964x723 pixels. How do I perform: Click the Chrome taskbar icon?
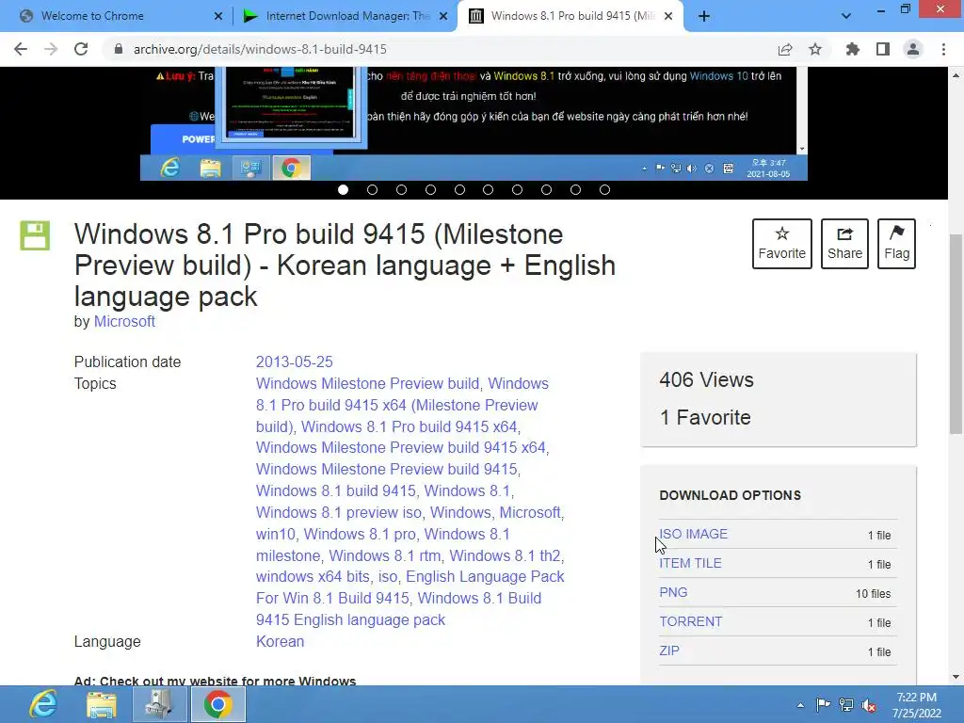pos(217,704)
